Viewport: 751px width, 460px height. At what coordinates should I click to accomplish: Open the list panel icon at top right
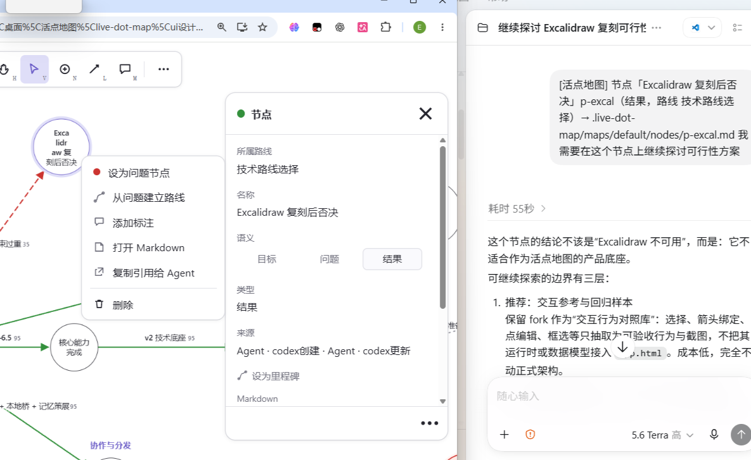click(x=738, y=28)
